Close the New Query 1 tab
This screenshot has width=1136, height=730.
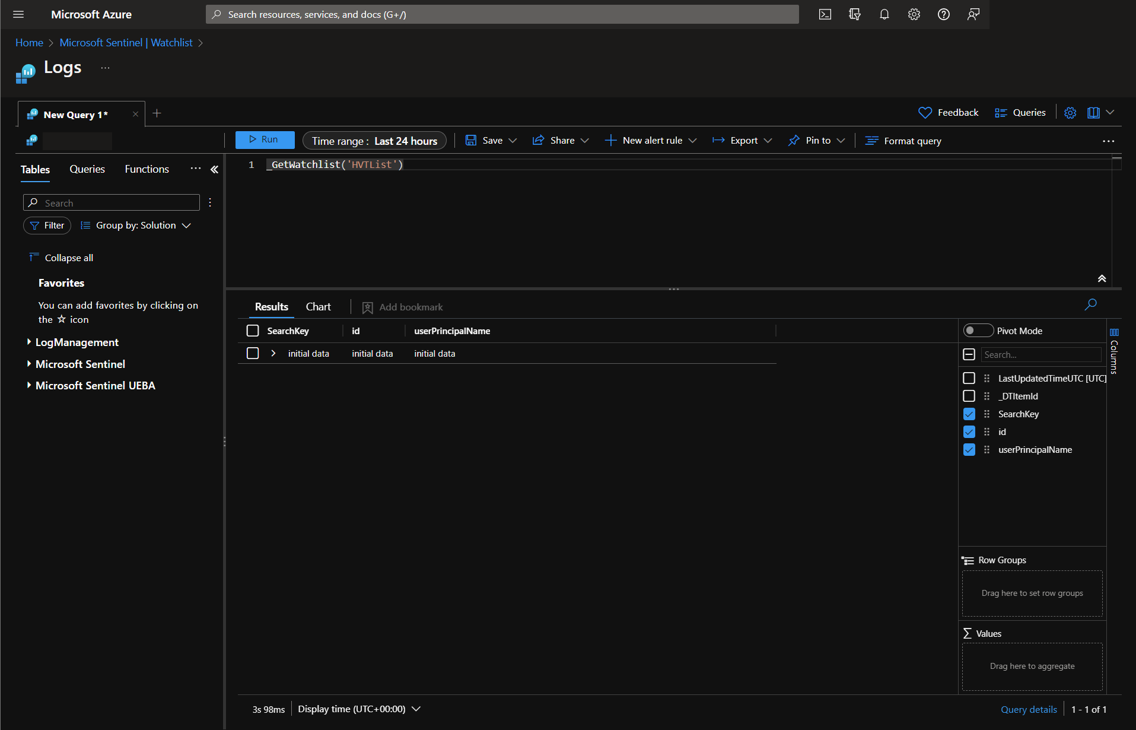click(135, 115)
